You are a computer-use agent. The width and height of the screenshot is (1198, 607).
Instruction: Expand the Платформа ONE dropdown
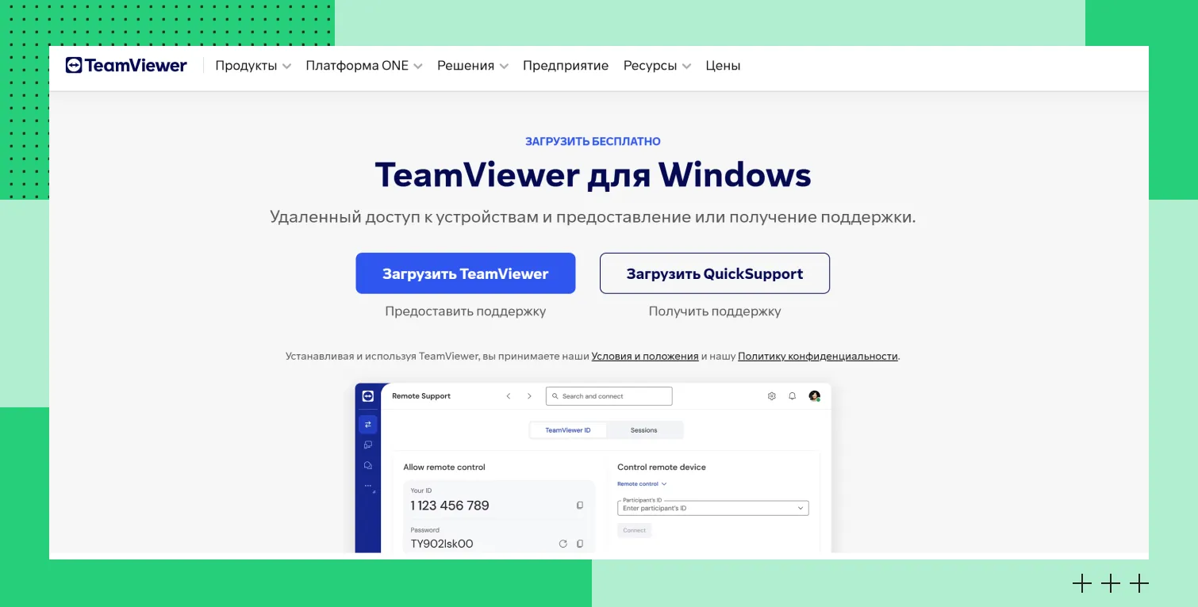tap(363, 66)
